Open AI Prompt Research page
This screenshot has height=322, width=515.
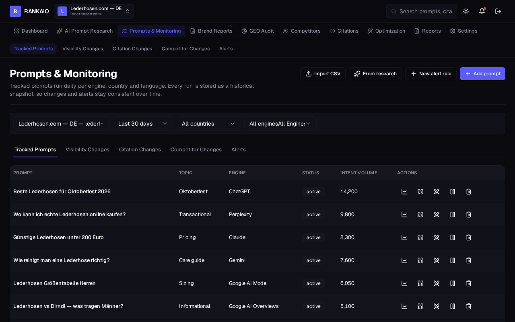pyautogui.click(x=84, y=31)
